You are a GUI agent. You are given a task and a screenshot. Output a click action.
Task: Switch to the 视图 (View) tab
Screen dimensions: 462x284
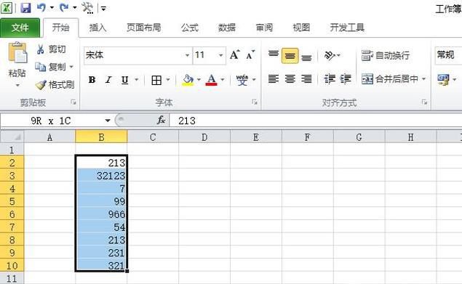[x=301, y=28]
